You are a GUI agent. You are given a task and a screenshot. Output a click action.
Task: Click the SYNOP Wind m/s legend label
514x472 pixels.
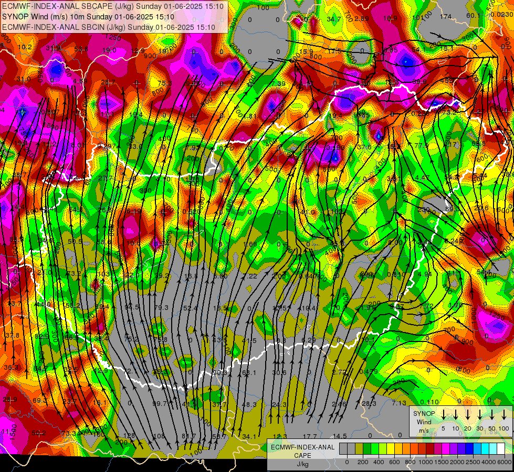click(x=424, y=422)
